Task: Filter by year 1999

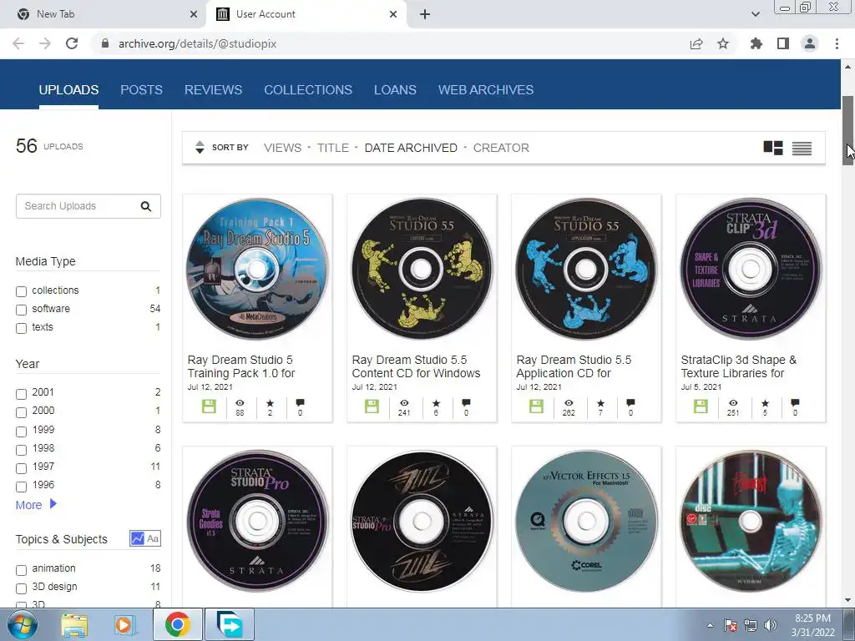Action: [21, 432]
